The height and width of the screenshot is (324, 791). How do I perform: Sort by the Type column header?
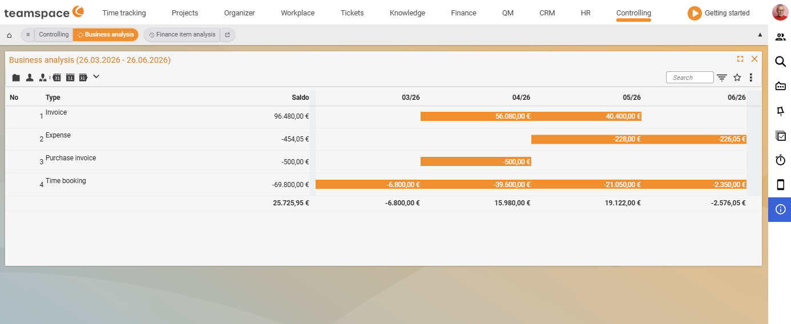point(53,98)
